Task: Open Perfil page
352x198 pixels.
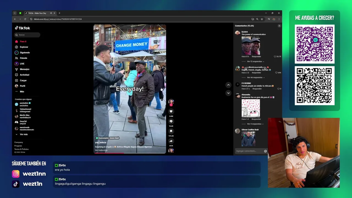Action: coord(20,86)
